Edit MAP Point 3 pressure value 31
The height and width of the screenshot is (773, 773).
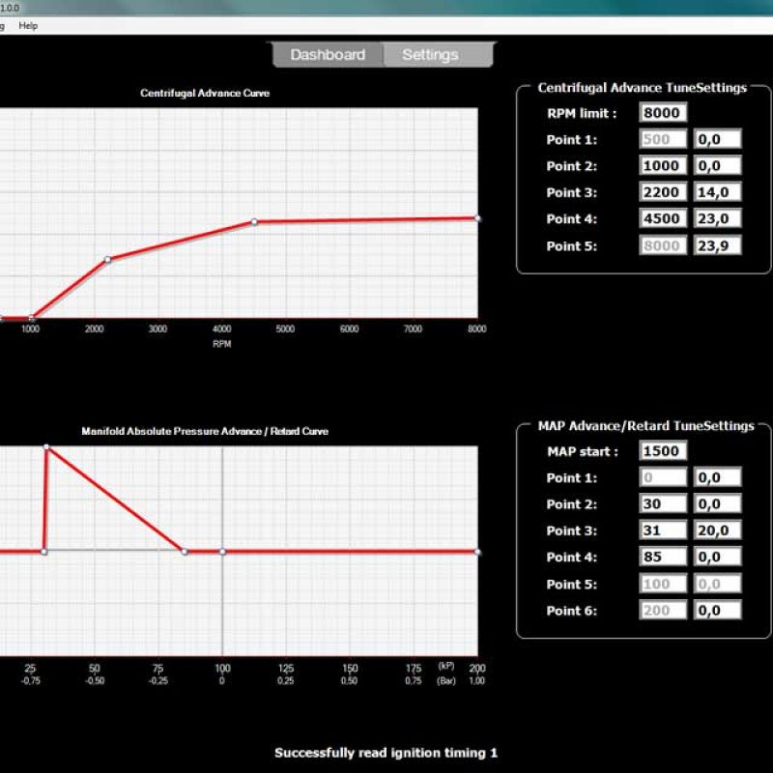coord(663,530)
